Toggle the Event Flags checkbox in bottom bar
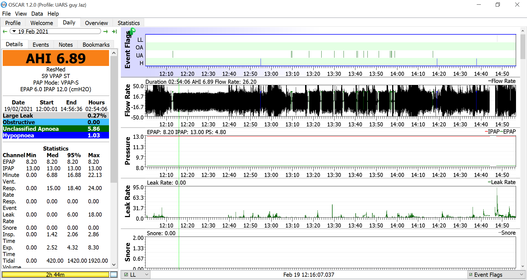This screenshot has width=527, height=280. [471, 275]
